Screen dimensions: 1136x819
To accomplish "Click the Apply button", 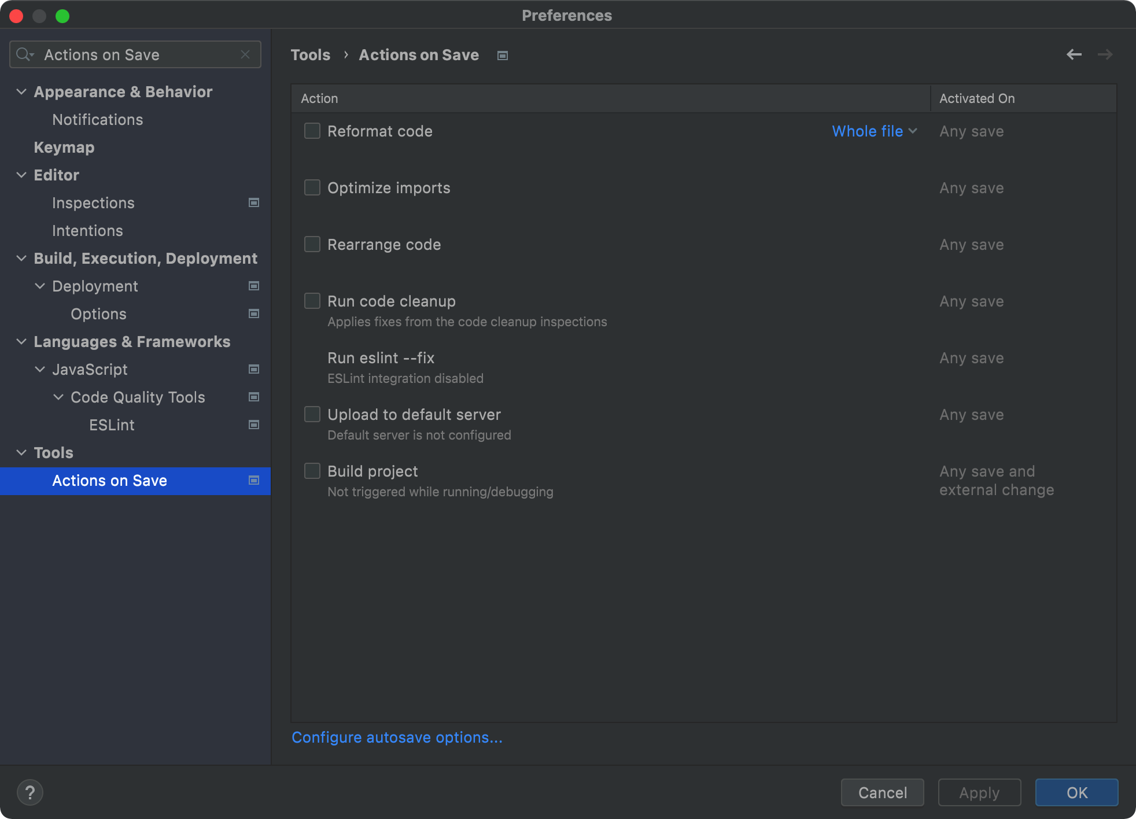I will click(979, 792).
